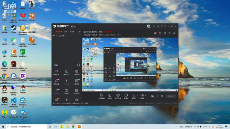The image size is (230, 129).
Task: Toggle the padlock icon above the preview
Action: point(160,33)
